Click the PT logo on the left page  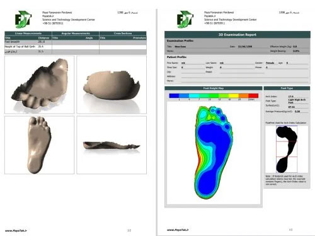[23, 20]
